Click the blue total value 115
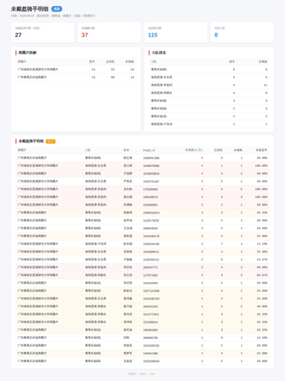Image resolution: width=285 pixels, height=381 pixels. [153, 35]
